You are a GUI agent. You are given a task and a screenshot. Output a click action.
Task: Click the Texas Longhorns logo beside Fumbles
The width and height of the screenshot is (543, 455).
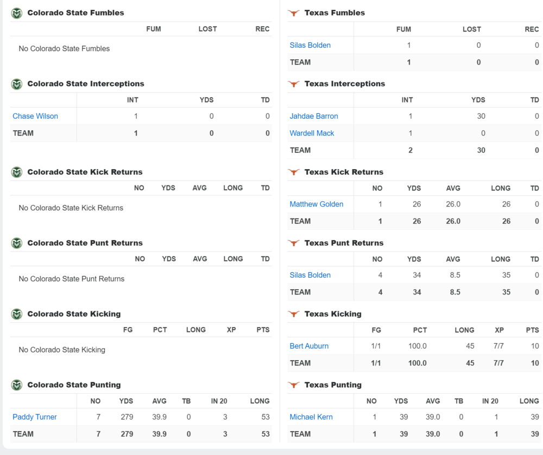point(294,13)
